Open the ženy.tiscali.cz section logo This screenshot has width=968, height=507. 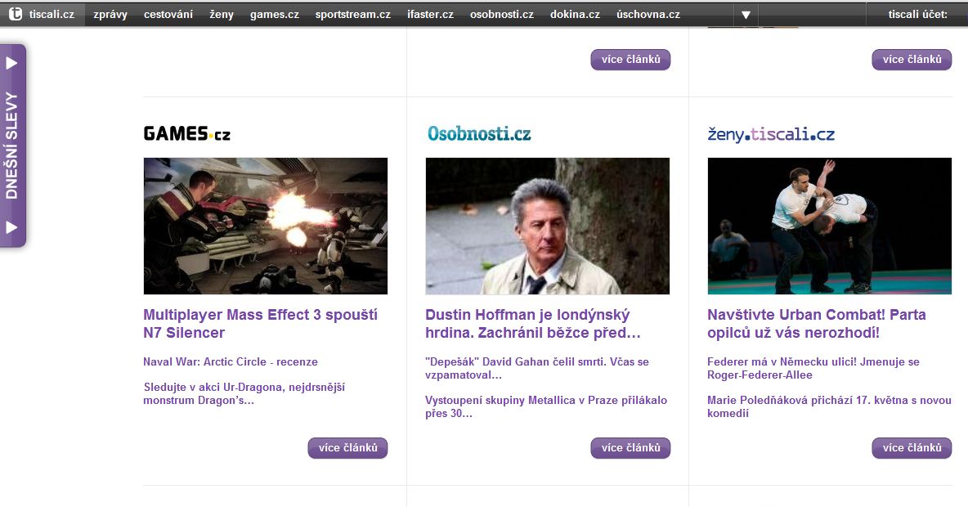pos(770,134)
